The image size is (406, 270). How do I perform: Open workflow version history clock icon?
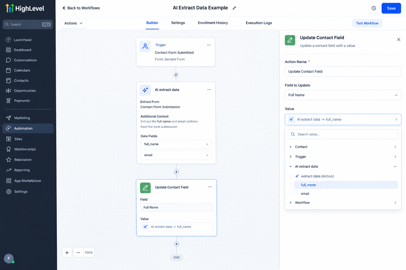pyautogui.click(x=374, y=8)
